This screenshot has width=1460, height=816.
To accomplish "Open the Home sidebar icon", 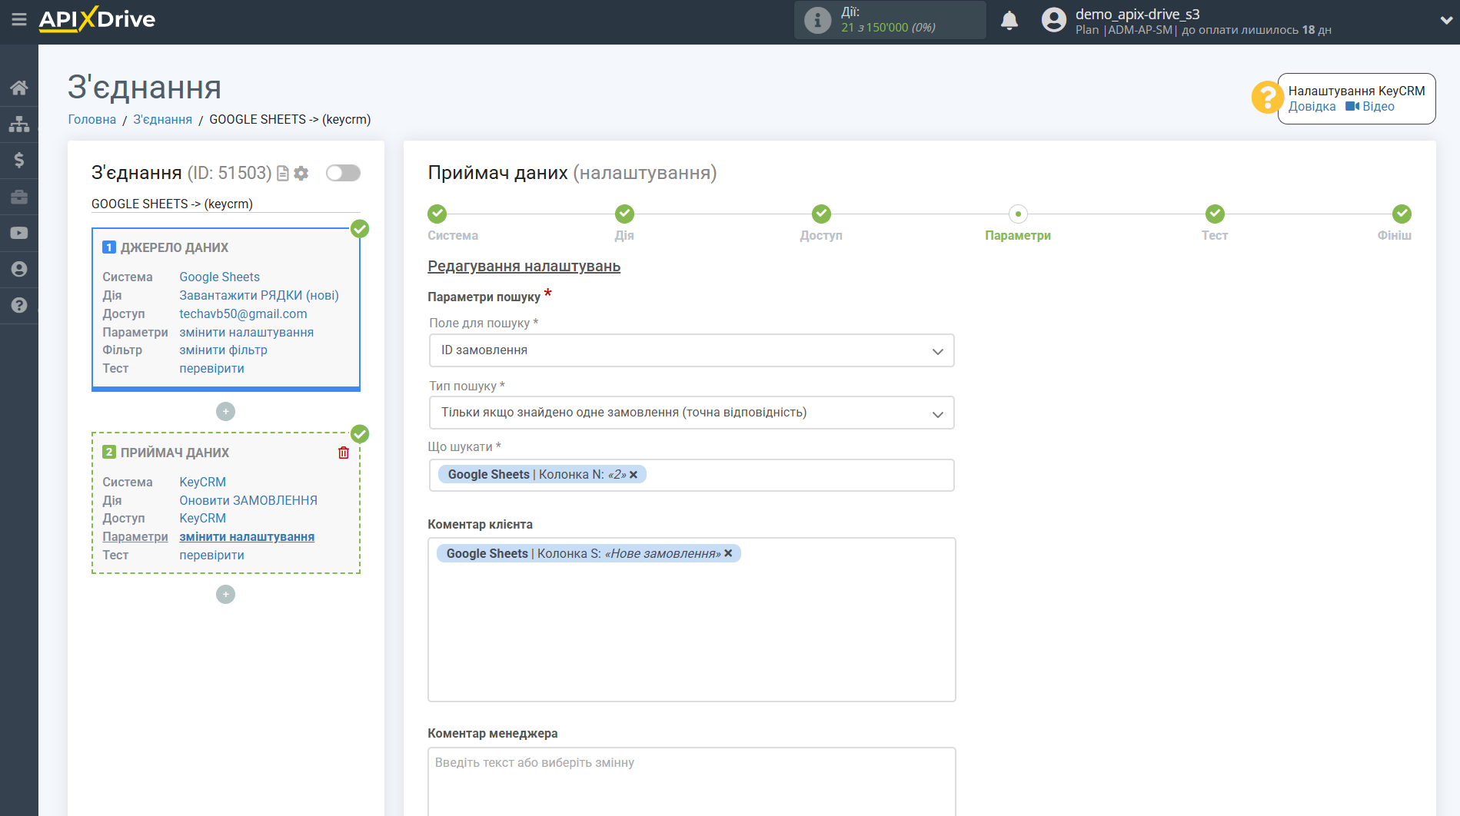I will [19, 88].
